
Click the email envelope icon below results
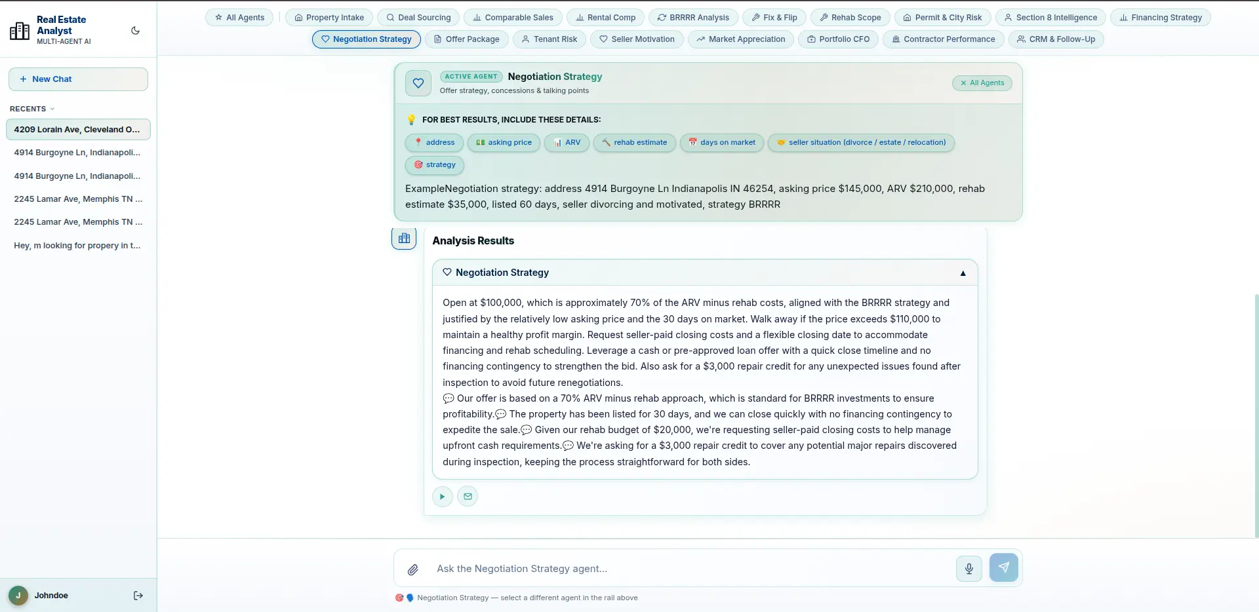(468, 497)
